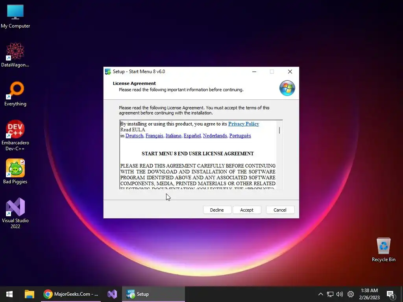
Task: Open the Deutsch EULA link
Action: 135,136
